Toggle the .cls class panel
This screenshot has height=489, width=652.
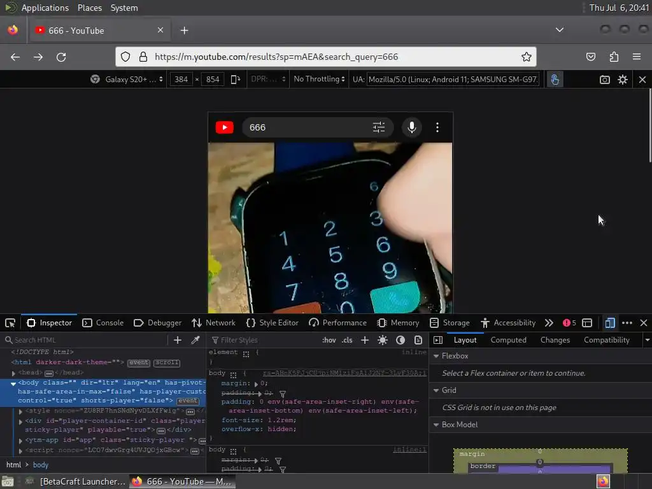(347, 340)
